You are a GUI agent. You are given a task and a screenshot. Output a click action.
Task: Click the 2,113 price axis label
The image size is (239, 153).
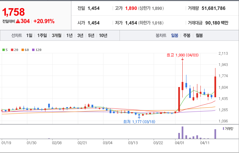[223, 53]
